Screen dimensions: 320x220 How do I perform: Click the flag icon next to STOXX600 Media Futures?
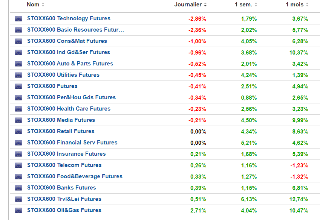point(18,120)
